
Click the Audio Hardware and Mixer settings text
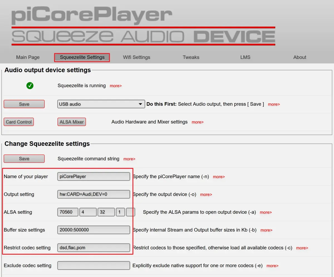[x=149, y=122]
